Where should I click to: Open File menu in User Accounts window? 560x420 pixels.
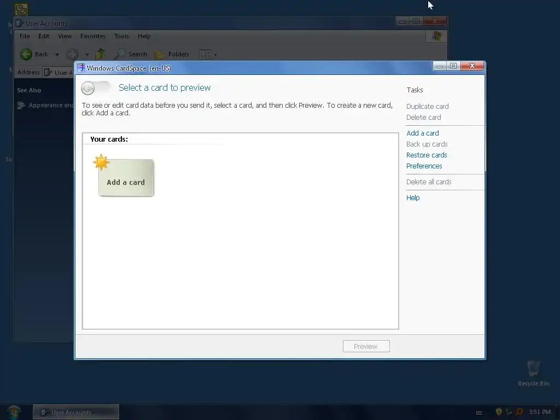[x=25, y=36]
